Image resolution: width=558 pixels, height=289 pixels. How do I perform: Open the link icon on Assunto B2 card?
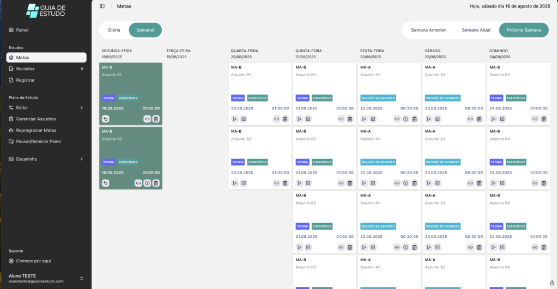pos(138,183)
